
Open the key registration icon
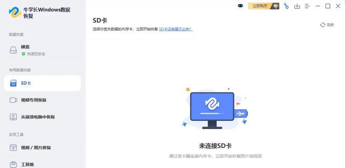[x=286, y=6]
